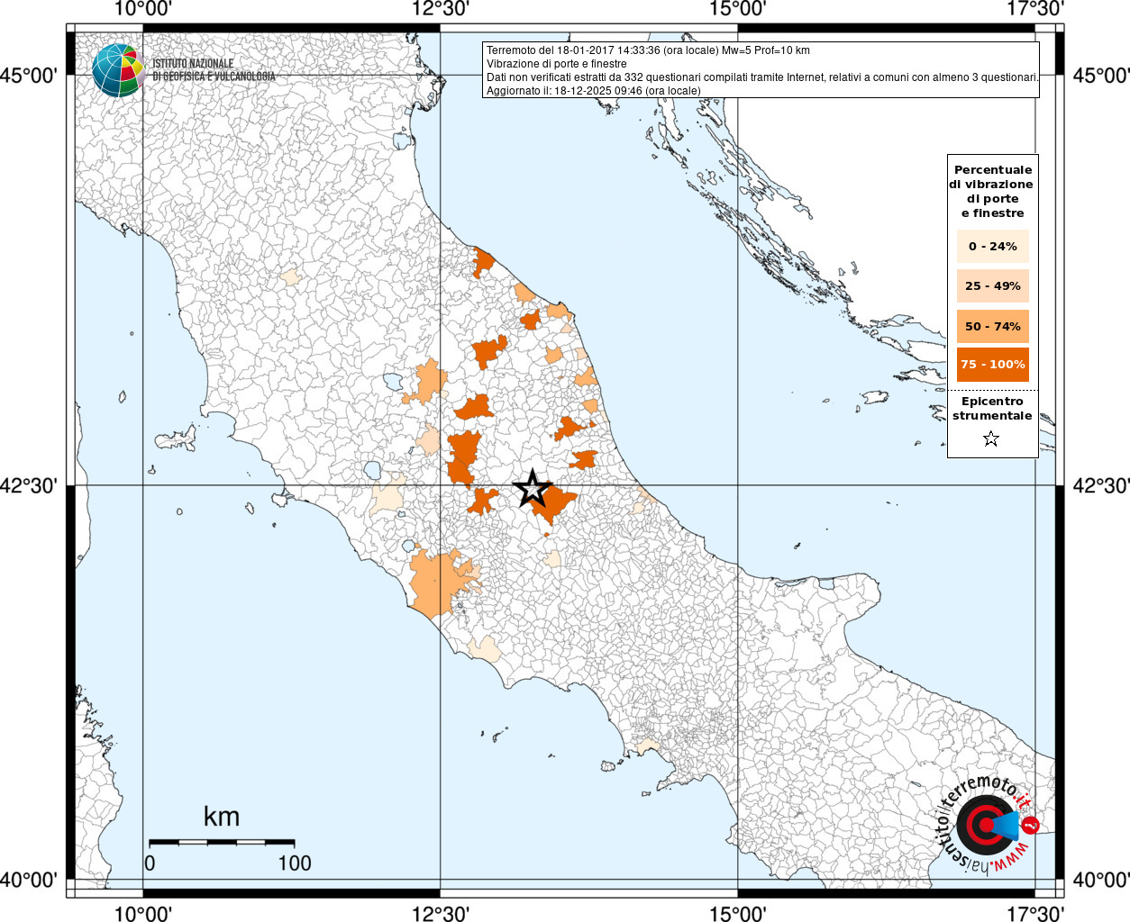Select the 25 - 49% legend swatch

(x=992, y=286)
